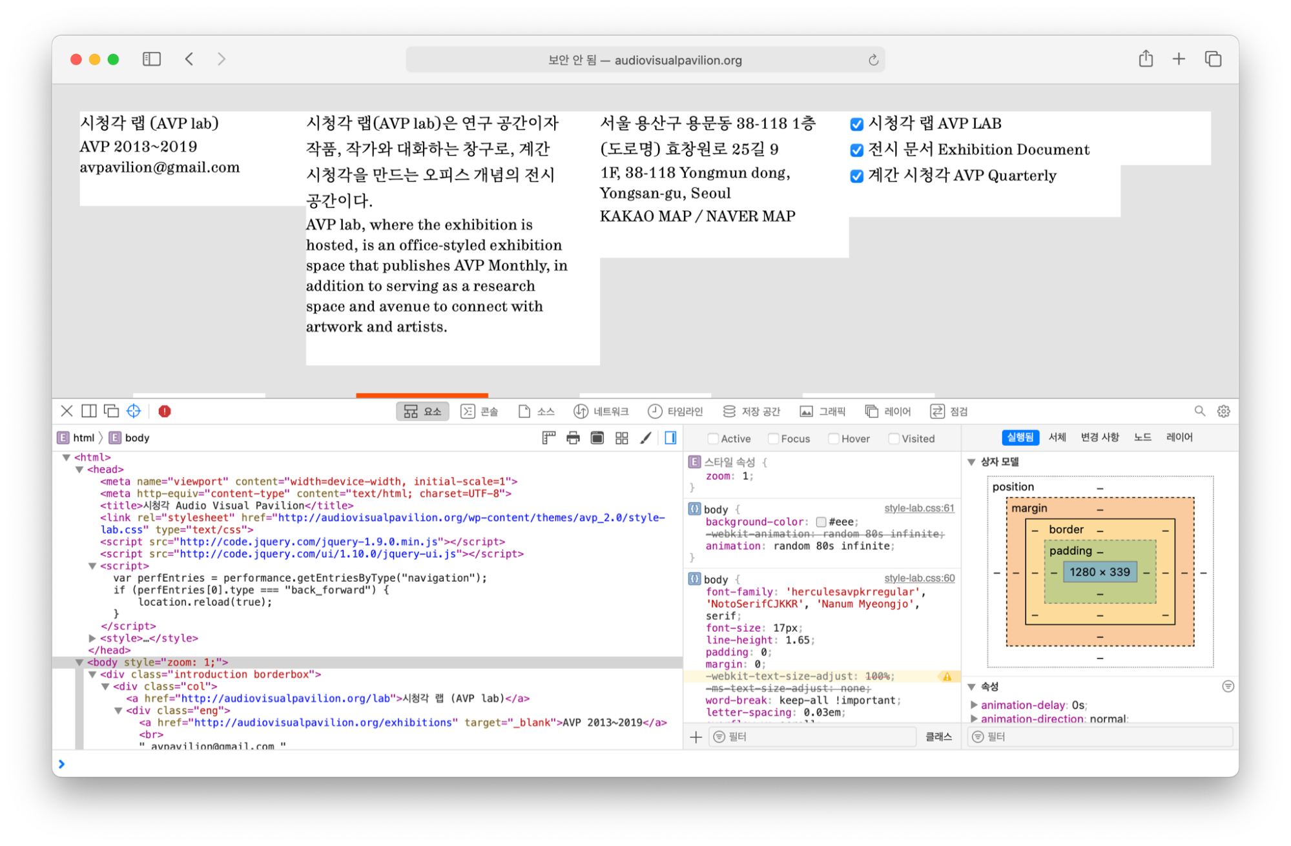
Task: Click the warning icon on -webkit-text-size-adjust
Action: click(x=947, y=677)
